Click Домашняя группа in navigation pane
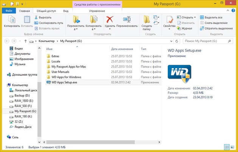 [x=22, y=75]
